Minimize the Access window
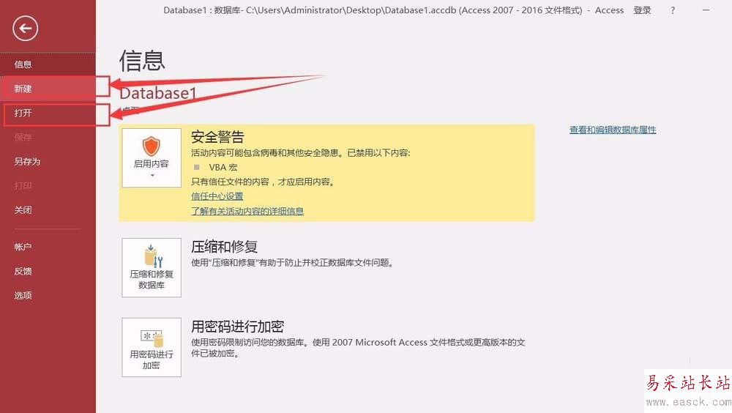732x413 pixels. [706, 10]
